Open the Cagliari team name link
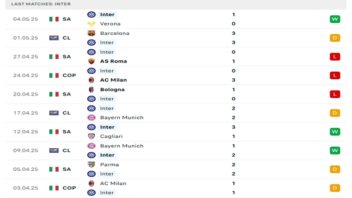 click(111, 136)
